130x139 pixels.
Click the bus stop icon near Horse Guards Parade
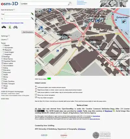[x=123, y=52]
